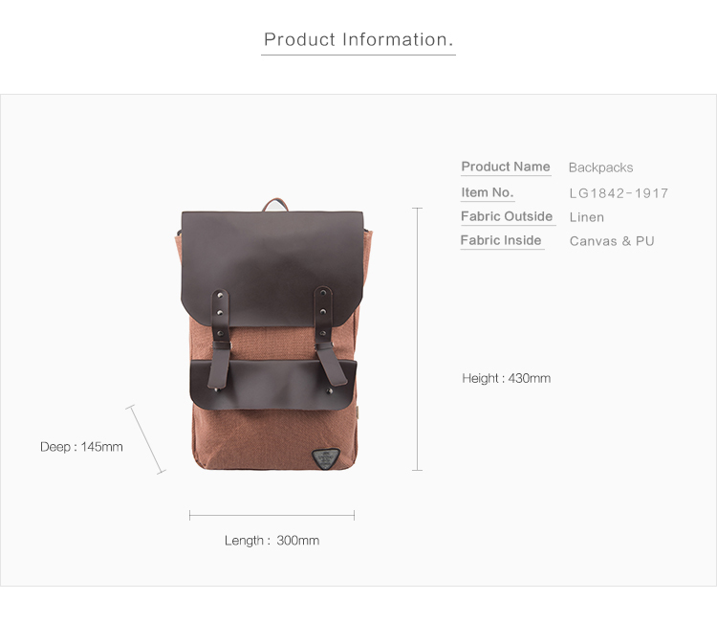Image resolution: width=717 pixels, height=623 pixels.
Task: Click the Product Information heading
Action: click(x=358, y=40)
